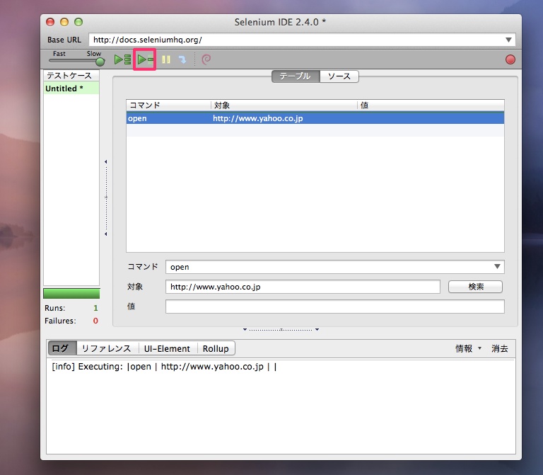
Task: Click the 対象 column header
Action: click(x=284, y=105)
